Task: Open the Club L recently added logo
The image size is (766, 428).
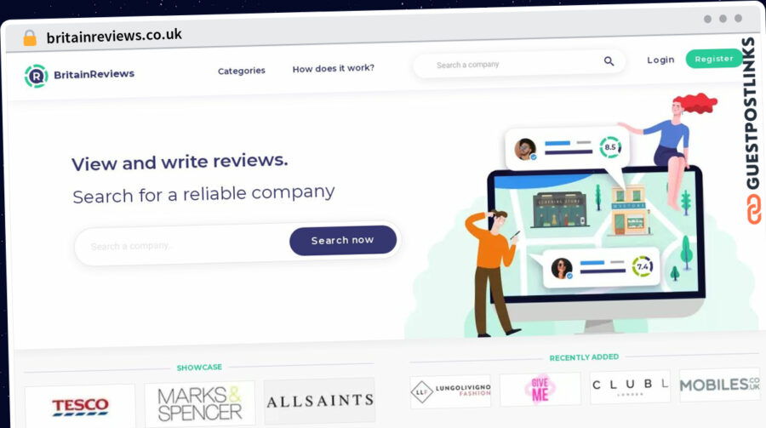Action: (630, 386)
